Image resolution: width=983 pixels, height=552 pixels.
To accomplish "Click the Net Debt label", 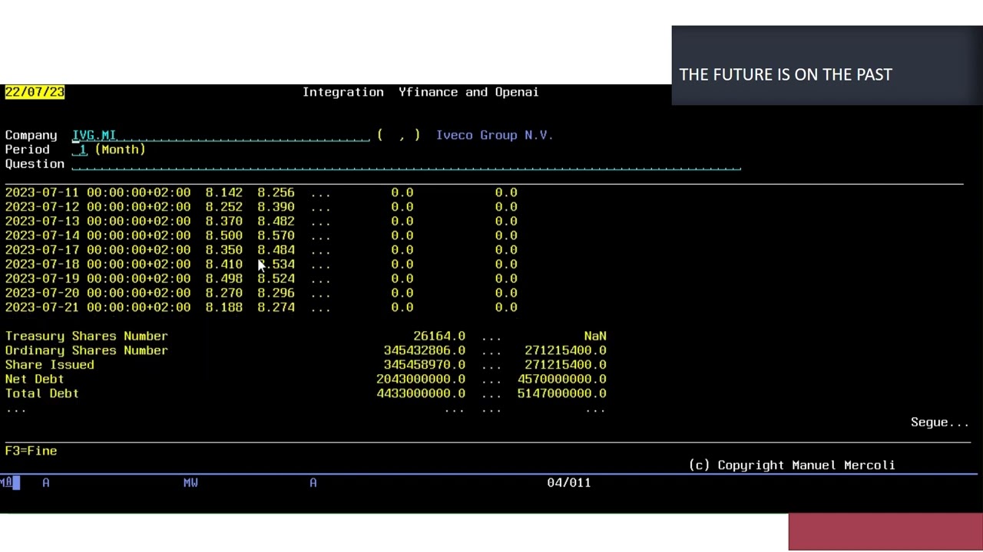I will click(35, 379).
